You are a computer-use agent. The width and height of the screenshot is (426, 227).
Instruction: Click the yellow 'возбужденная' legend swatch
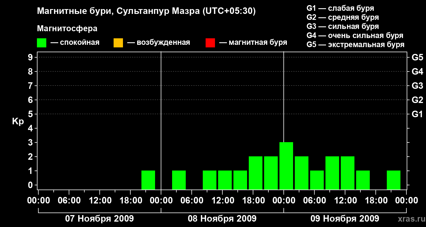[118, 43]
